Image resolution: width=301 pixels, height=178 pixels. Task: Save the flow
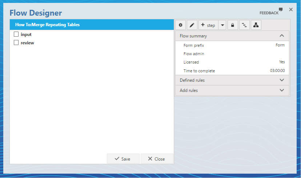(x=123, y=159)
